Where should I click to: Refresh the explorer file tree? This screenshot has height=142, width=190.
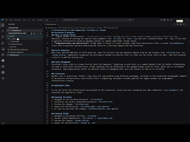pyautogui.click(x=37, y=33)
